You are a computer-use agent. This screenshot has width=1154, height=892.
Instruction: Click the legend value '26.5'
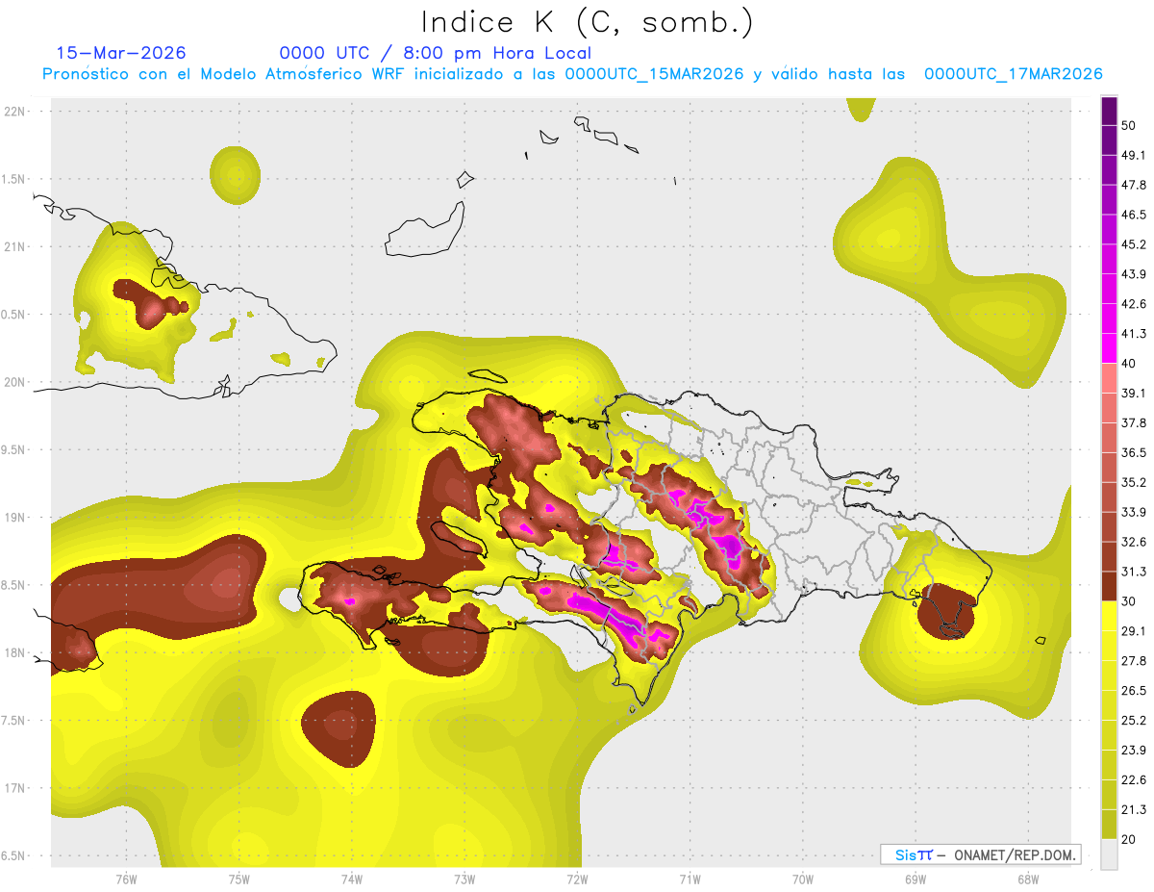[1134, 690]
